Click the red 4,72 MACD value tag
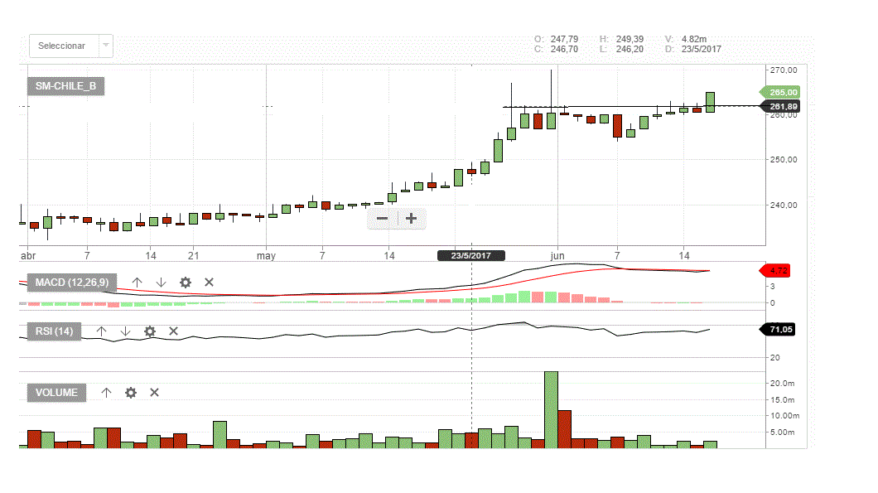 click(x=774, y=271)
